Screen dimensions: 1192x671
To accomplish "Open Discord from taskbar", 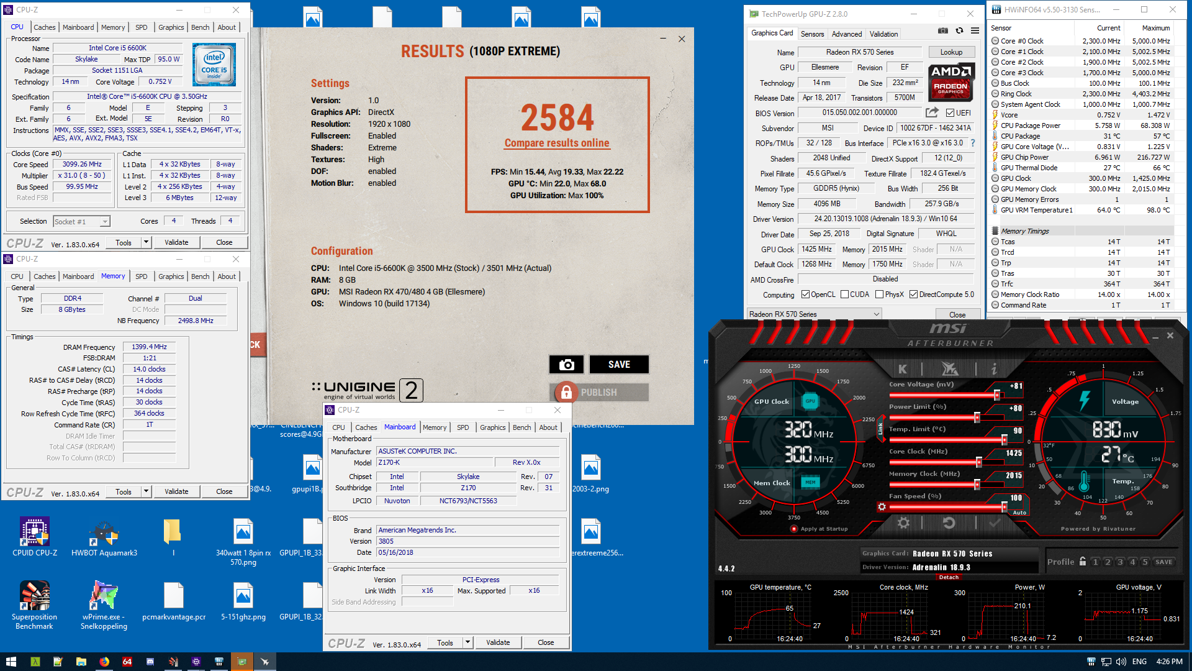I will pos(150,662).
